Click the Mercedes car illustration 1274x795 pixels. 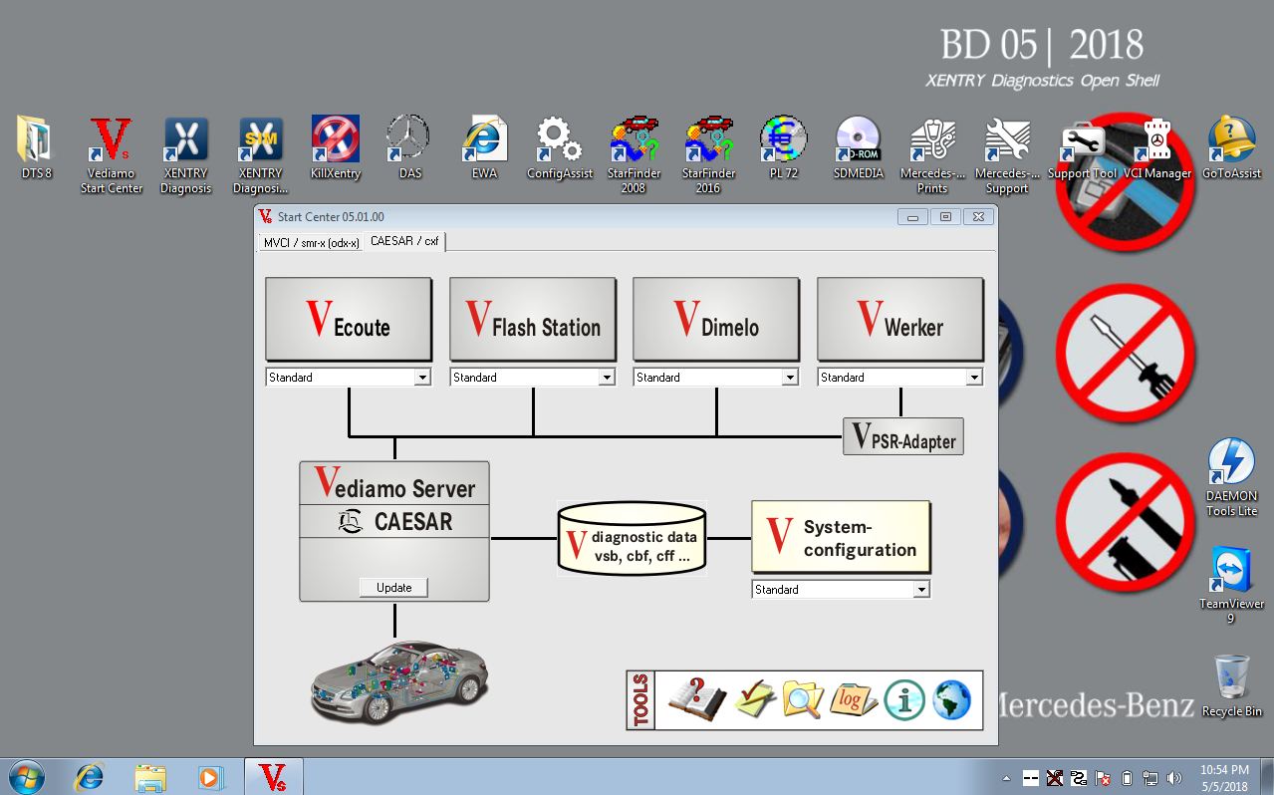click(x=399, y=681)
